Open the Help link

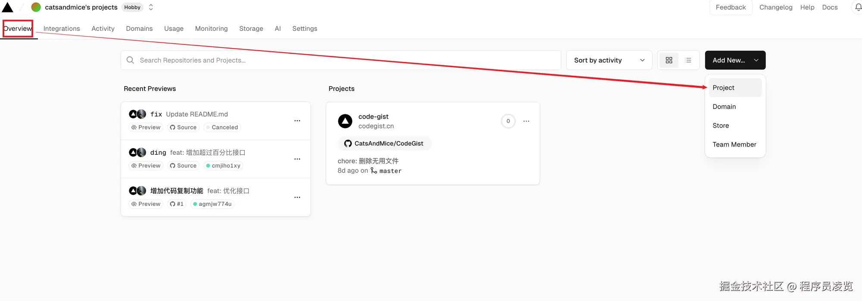tap(807, 7)
